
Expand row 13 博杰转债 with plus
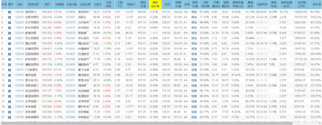tap(10, 75)
